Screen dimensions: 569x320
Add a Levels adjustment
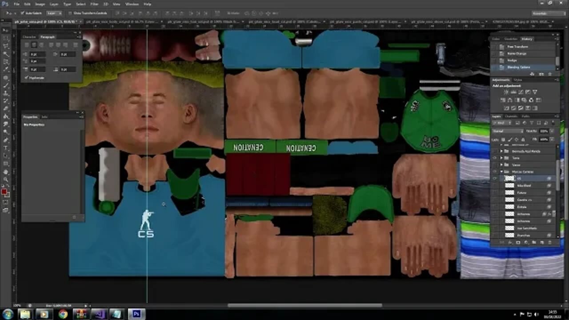(513, 92)
